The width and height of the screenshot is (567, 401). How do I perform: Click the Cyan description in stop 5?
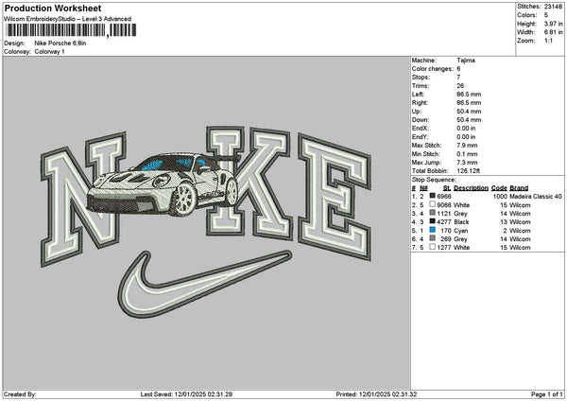click(461, 231)
